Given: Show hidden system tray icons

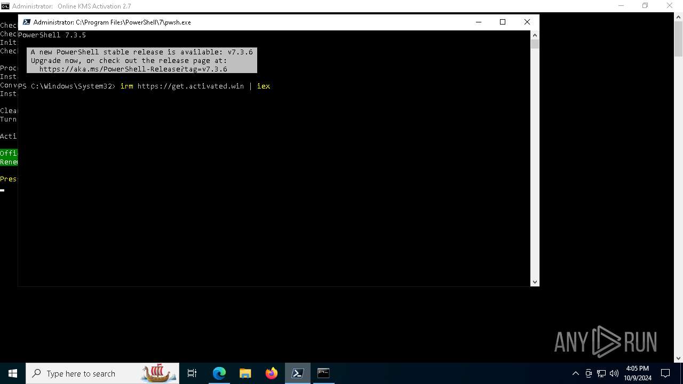Looking at the screenshot, I should [x=576, y=373].
